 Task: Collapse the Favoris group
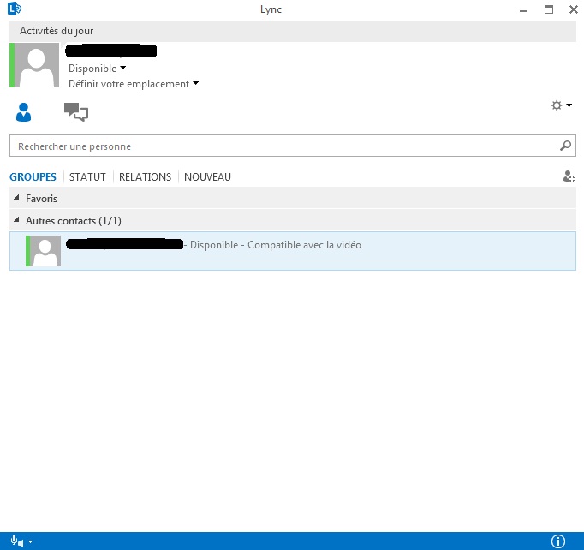16,198
